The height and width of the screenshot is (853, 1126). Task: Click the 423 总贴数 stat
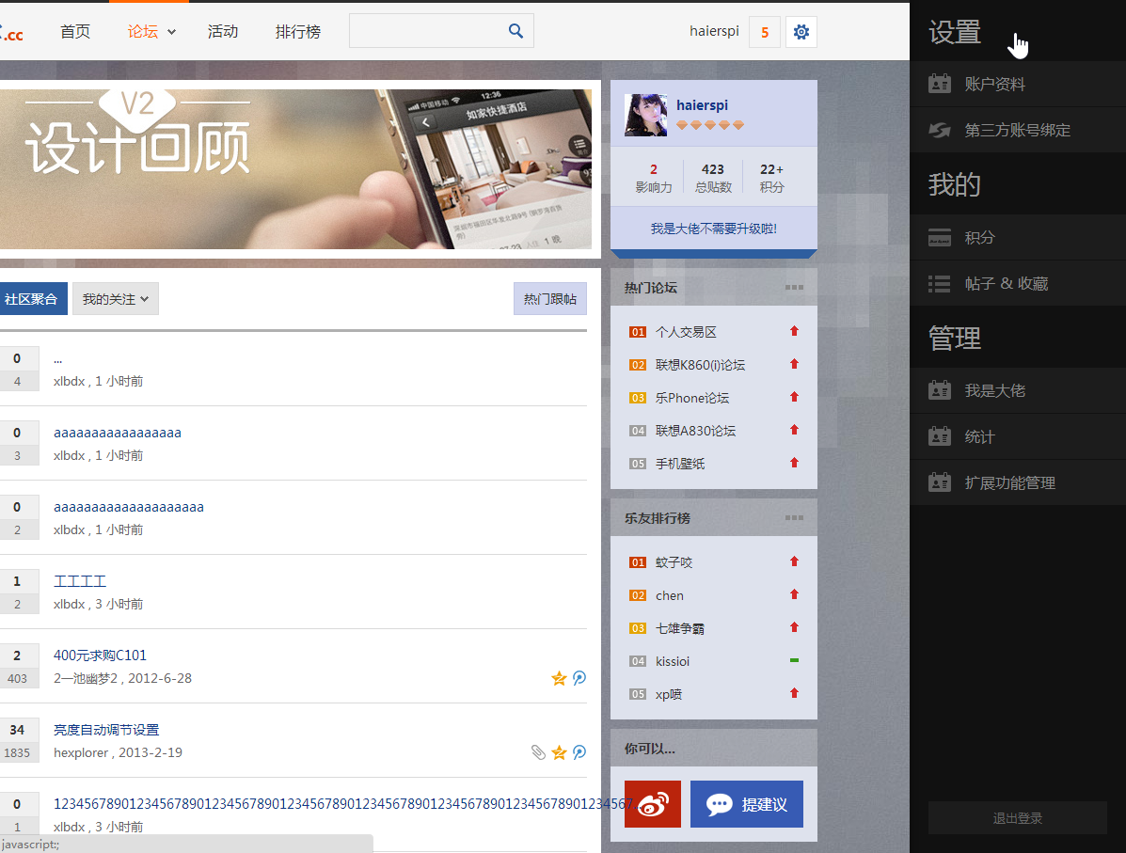click(713, 178)
